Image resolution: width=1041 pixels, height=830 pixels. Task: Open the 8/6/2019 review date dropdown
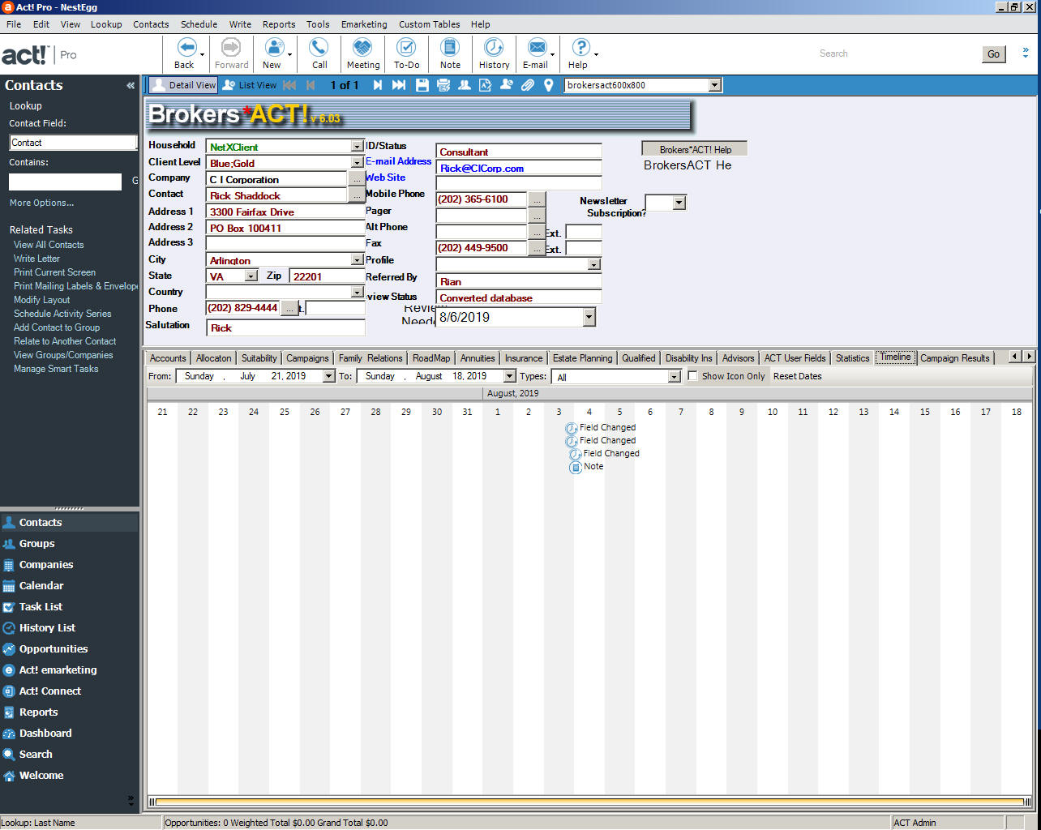[x=589, y=318]
